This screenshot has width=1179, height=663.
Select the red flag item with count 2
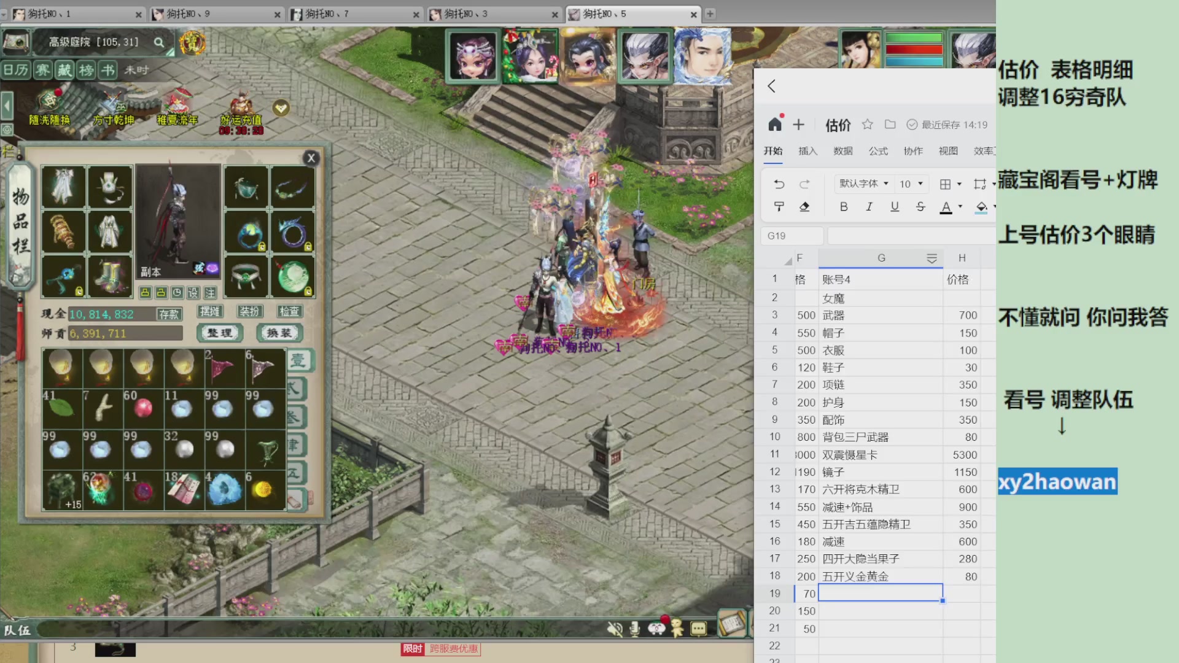point(225,368)
